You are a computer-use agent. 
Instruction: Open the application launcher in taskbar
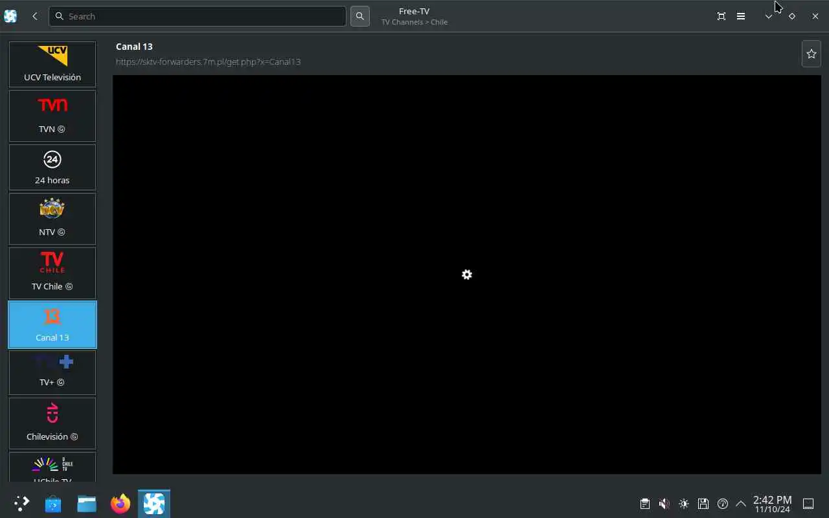[x=21, y=503]
